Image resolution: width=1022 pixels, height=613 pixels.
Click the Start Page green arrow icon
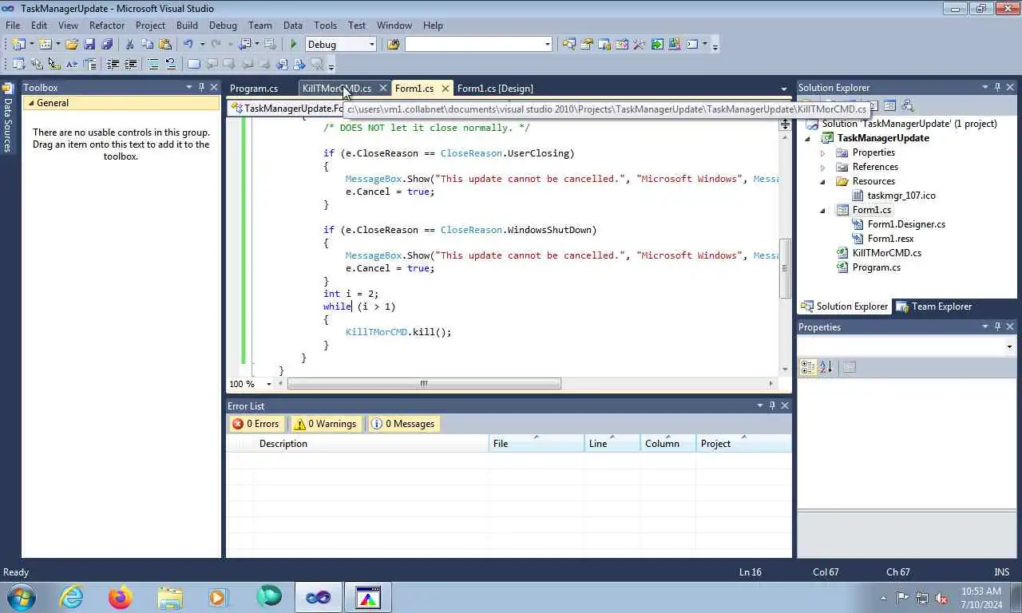657,45
